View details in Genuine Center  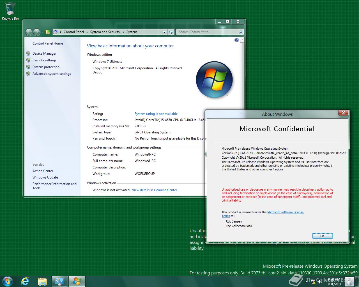tap(155, 190)
